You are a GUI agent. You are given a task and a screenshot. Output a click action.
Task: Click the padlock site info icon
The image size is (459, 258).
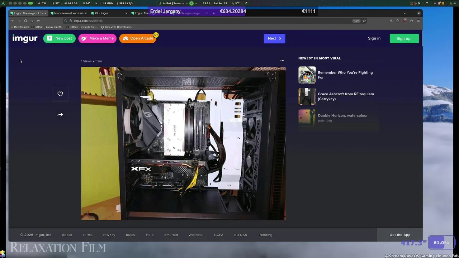tap(70, 21)
